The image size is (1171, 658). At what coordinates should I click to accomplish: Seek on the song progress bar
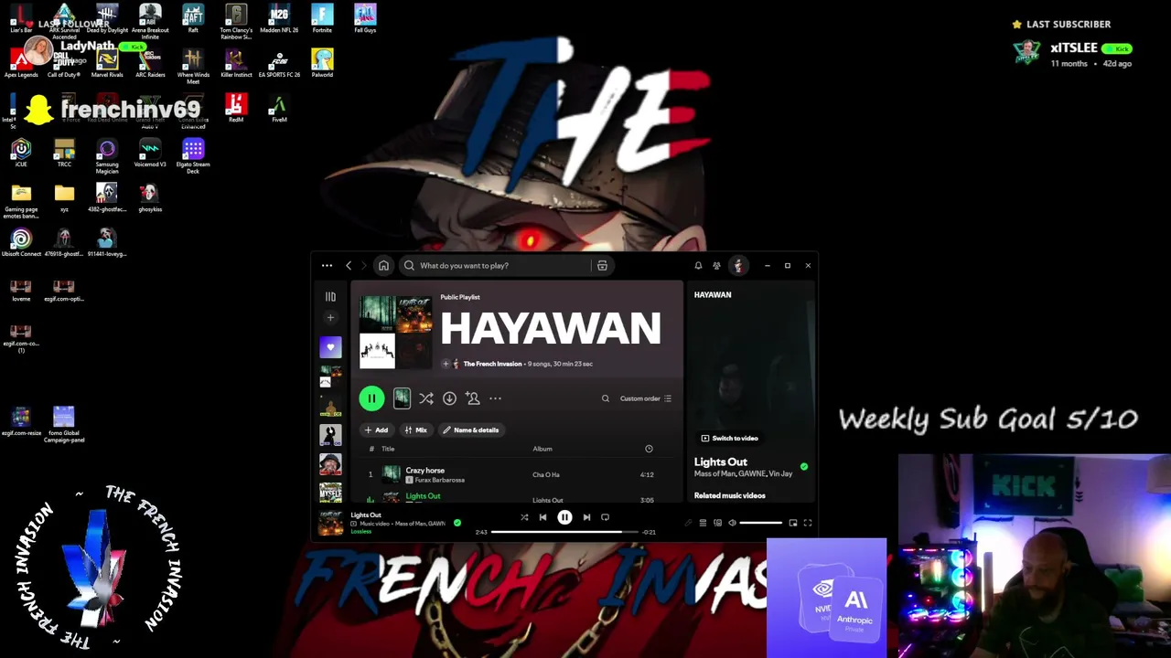(x=564, y=532)
